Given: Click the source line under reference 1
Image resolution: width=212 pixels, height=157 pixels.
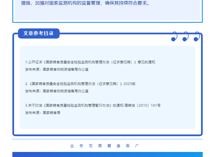Looking at the screenshot, I should 57,69.
